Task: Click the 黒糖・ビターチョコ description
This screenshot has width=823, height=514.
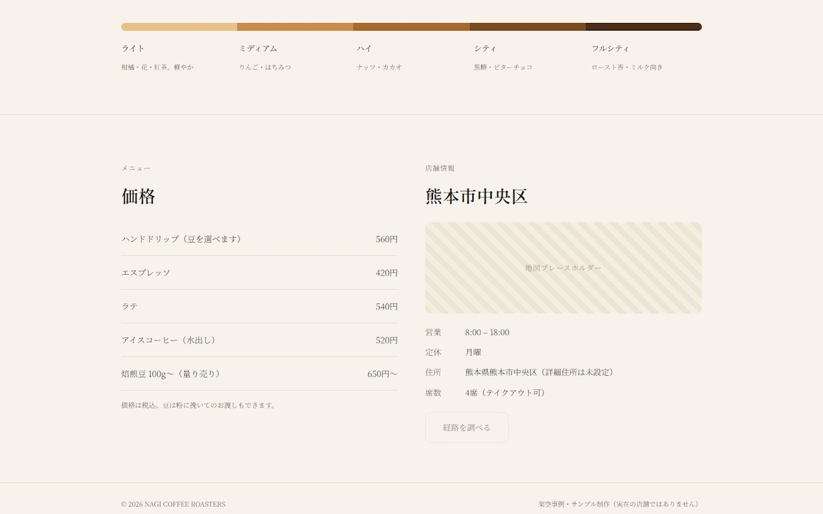Action: (x=503, y=67)
